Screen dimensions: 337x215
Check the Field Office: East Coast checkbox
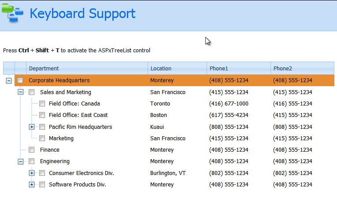pos(42,115)
